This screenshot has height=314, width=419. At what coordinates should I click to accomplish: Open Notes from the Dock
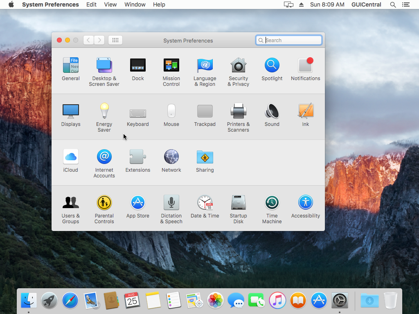pyautogui.click(x=153, y=300)
